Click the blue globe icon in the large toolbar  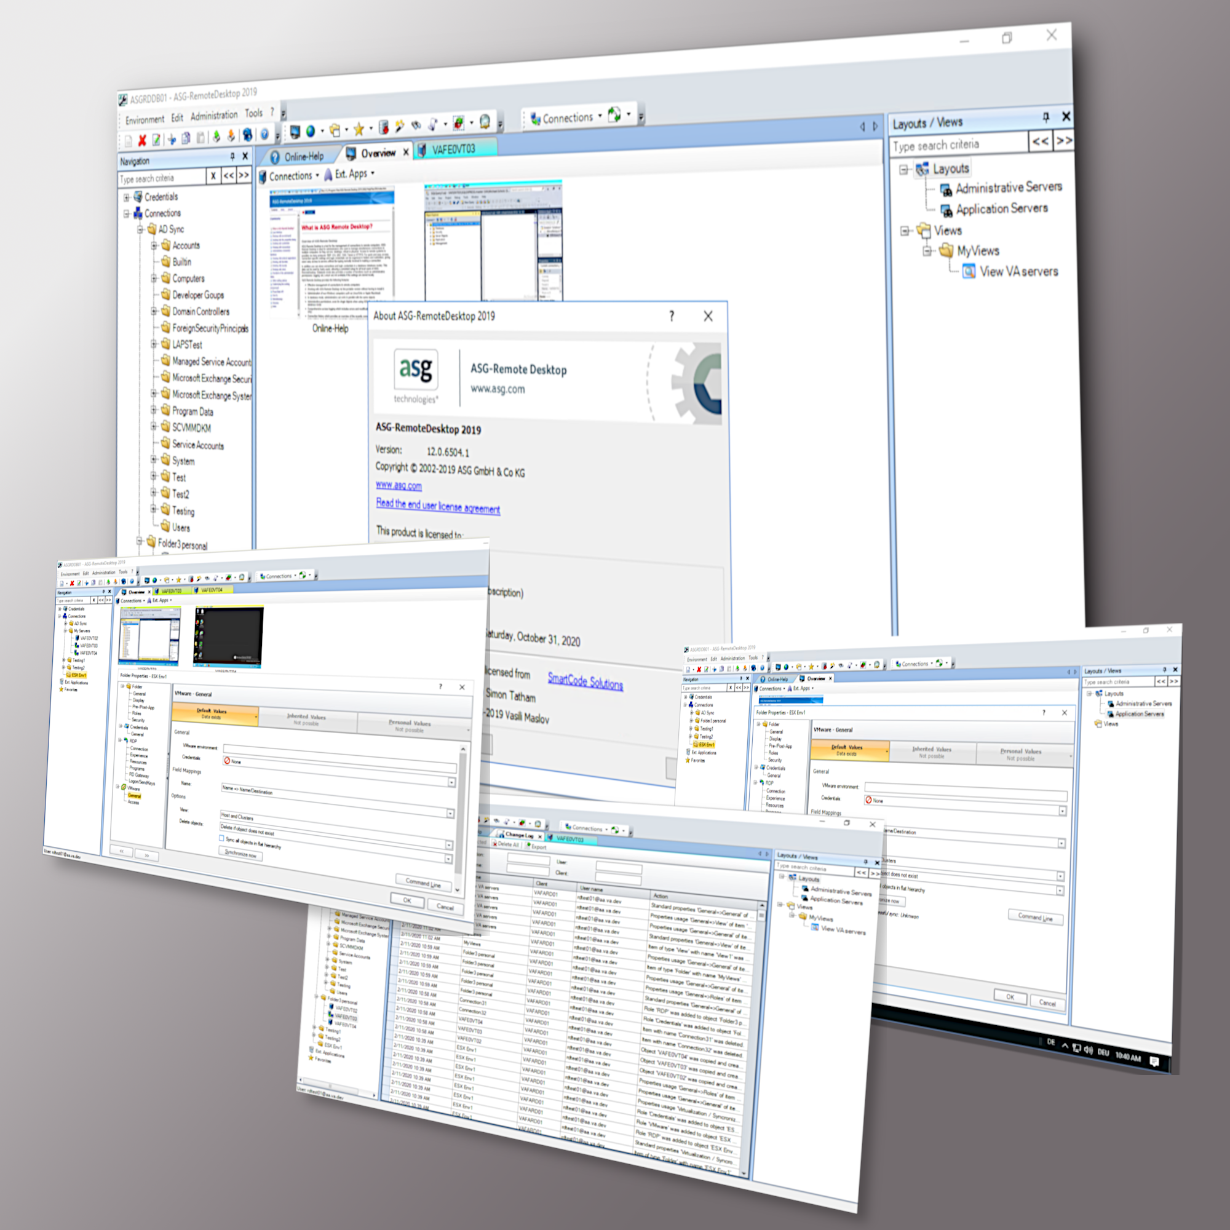coord(311,131)
